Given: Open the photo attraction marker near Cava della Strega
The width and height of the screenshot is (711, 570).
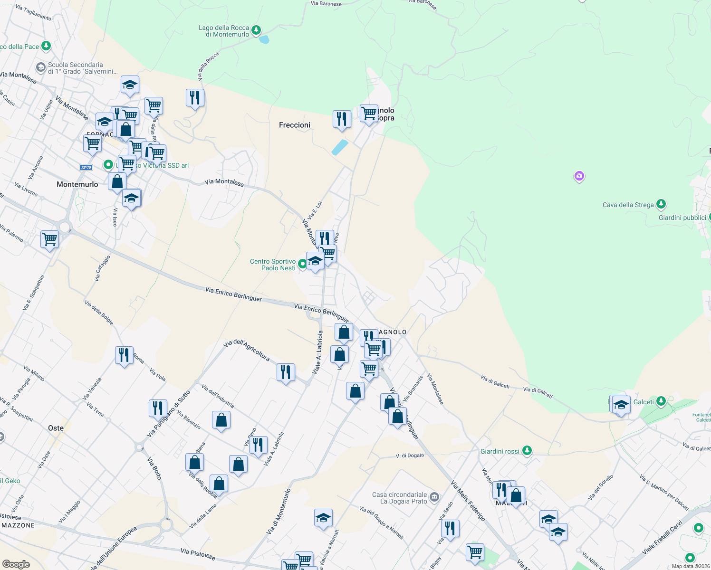Looking at the screenshot, I should (x=579, y=177).
